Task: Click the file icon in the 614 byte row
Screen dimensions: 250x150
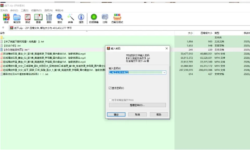Action: click(x=2, y=74)
